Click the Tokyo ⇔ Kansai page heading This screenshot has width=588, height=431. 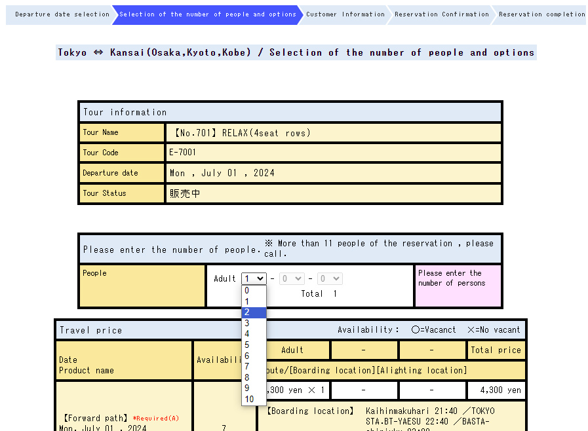296,52
